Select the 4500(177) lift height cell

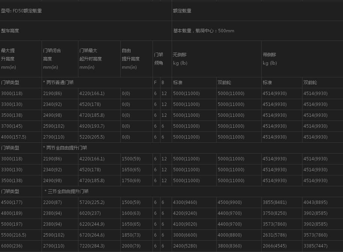click(x=12, y=202)
